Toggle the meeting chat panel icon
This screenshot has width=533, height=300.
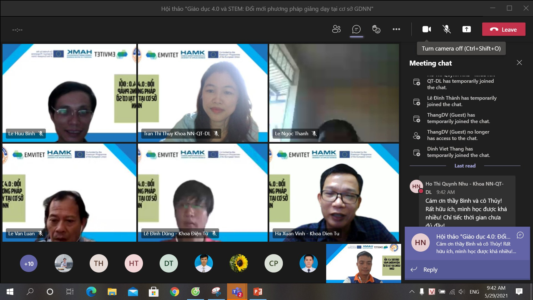(356, 29)
